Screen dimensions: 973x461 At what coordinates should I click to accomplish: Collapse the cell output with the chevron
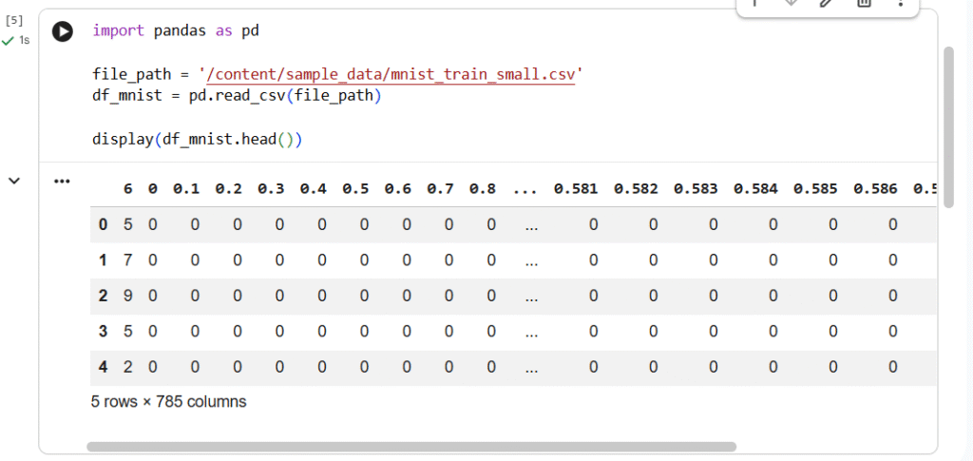(14, 181)
